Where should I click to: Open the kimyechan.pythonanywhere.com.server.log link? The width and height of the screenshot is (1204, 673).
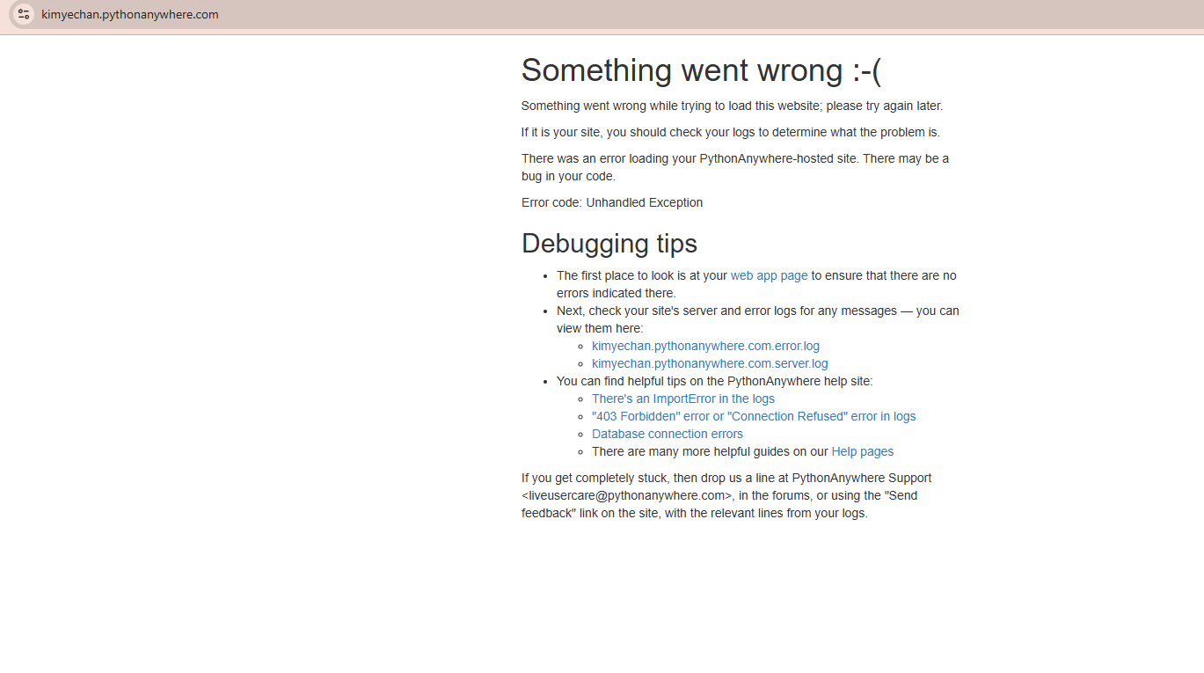(710, 363)
